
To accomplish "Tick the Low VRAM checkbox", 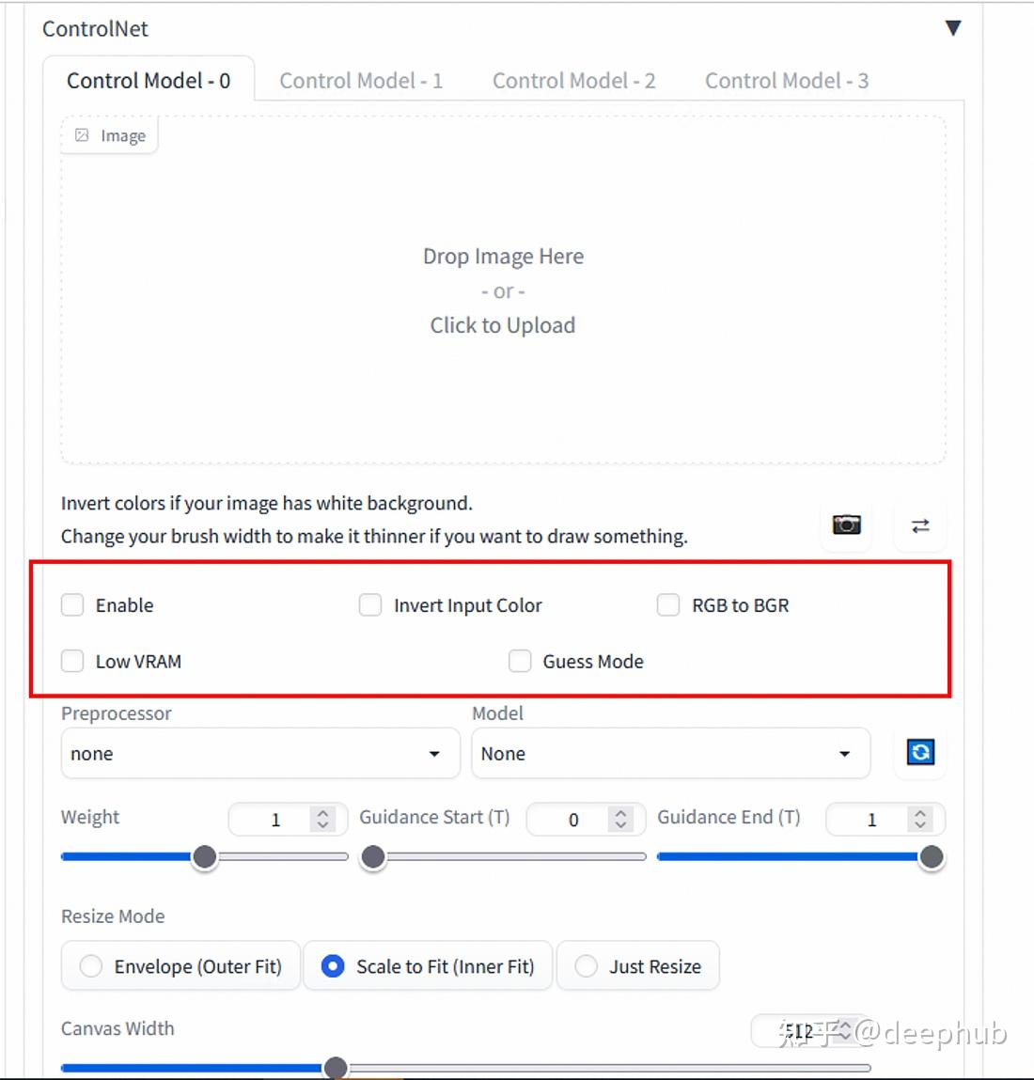I will tap(72, 661).
